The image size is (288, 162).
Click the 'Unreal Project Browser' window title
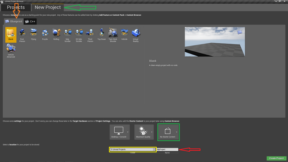pyautogui.click(x=14, y=1)
